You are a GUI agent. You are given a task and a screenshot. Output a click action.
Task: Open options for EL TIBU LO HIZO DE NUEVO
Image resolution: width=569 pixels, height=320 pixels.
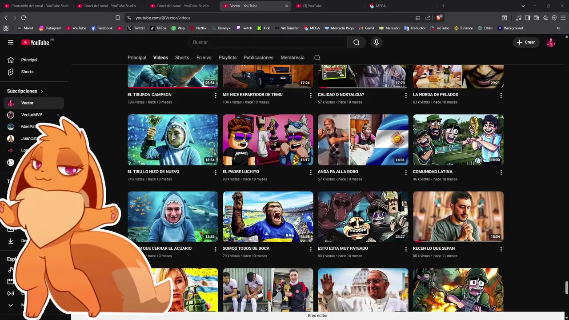pyautogui.click(x=216, y=172)
